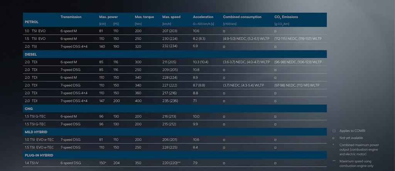395x171 pixels.
Task: Click the single asterisk legend marker
Action: point(333,145)
